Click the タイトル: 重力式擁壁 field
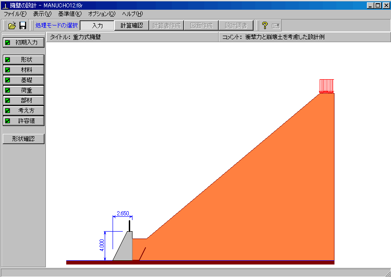The height and width of the screenshot is (277, 391). [132, 37]
